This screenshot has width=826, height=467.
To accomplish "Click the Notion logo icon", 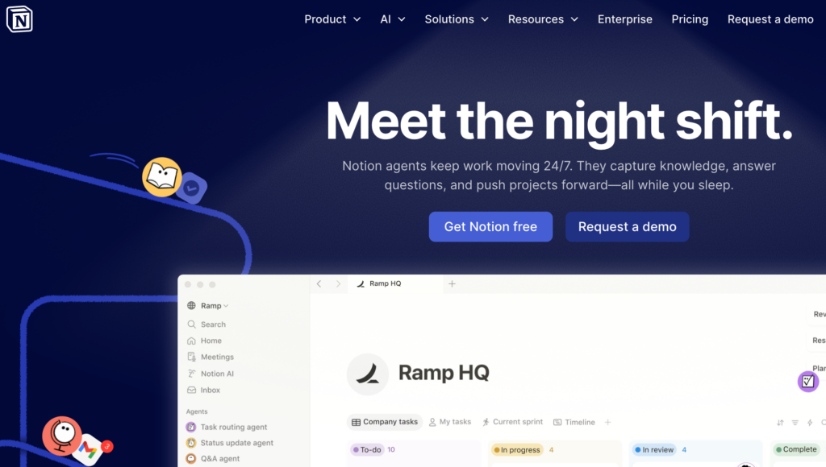I will click(x=19, y=19).
